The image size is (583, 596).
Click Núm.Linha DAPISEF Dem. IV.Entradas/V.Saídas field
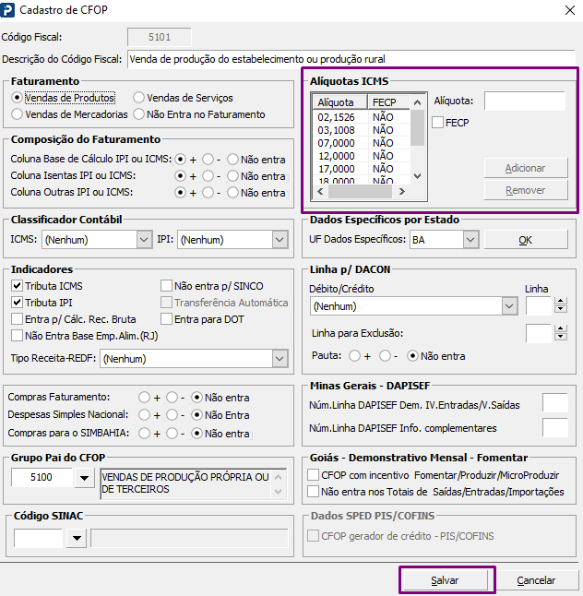[x=555, y=402]
